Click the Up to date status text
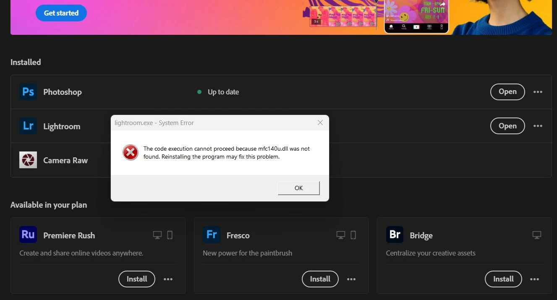Image resolution: width=557 pixels, height=300 pixels. coord(223,92)
